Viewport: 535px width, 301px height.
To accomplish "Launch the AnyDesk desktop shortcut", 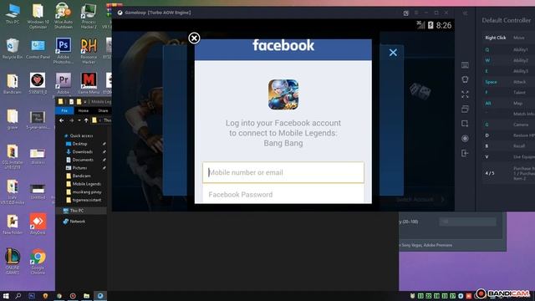I will point(38,223).
